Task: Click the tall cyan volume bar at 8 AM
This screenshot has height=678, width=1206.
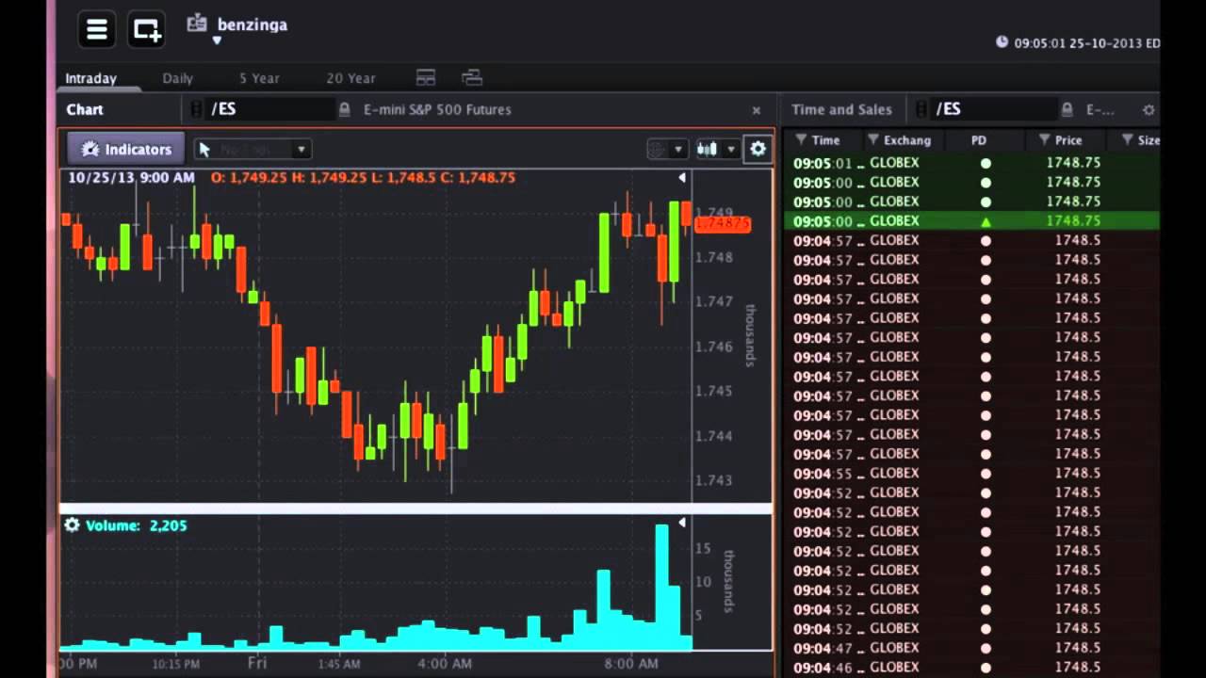Action: [662, 587]
